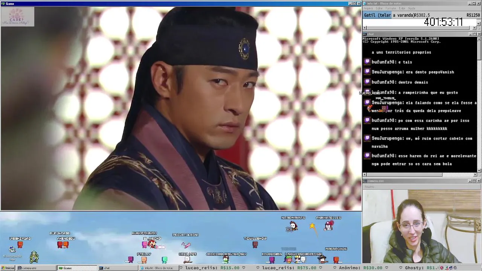
Task: Click Game window title bar icon
Action: coord(3,3)
